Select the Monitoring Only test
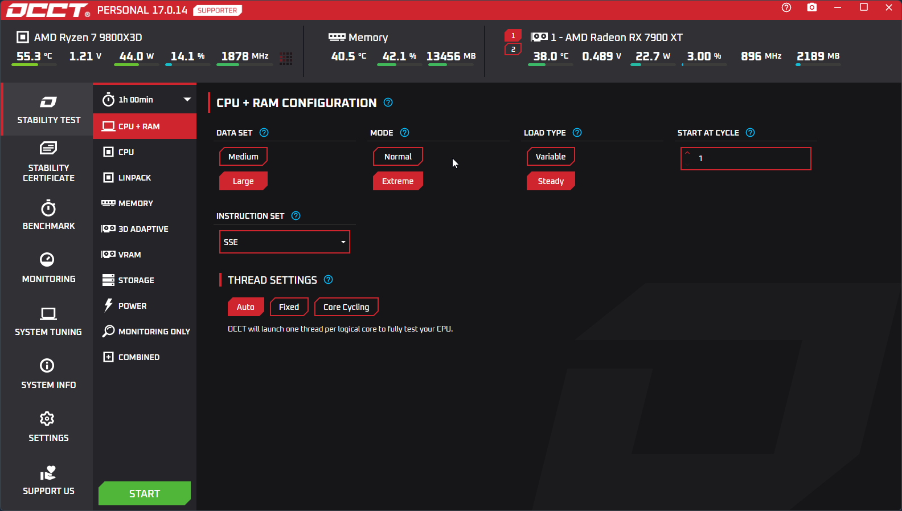This screenshot has height=511, width=902. (145, 332)
